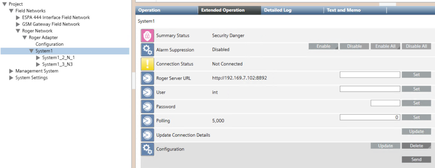Expand the ESPA 444 Interface Field Network
The width and height of the screenshot is (435, 168).
(x=18, y=18)
